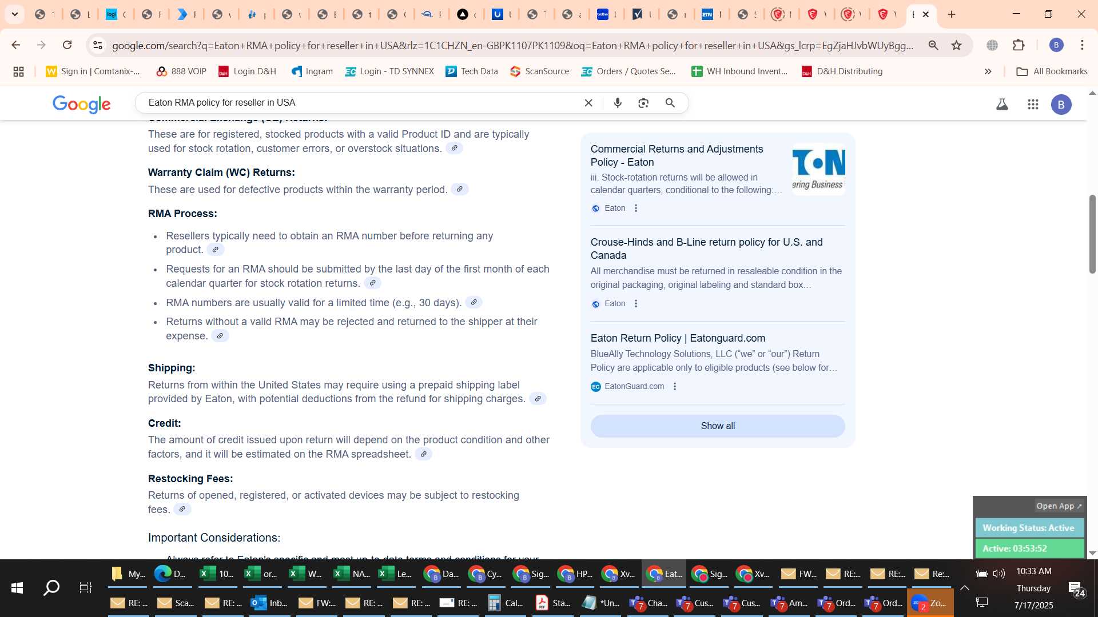Screen dimensions: 1098x617
Task: Click the Google logo
Action: click(81, 105)
